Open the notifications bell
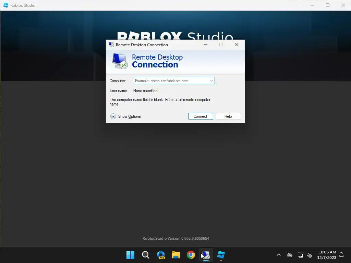This screenshot has width=351, height=263. (x=342, y=255)
